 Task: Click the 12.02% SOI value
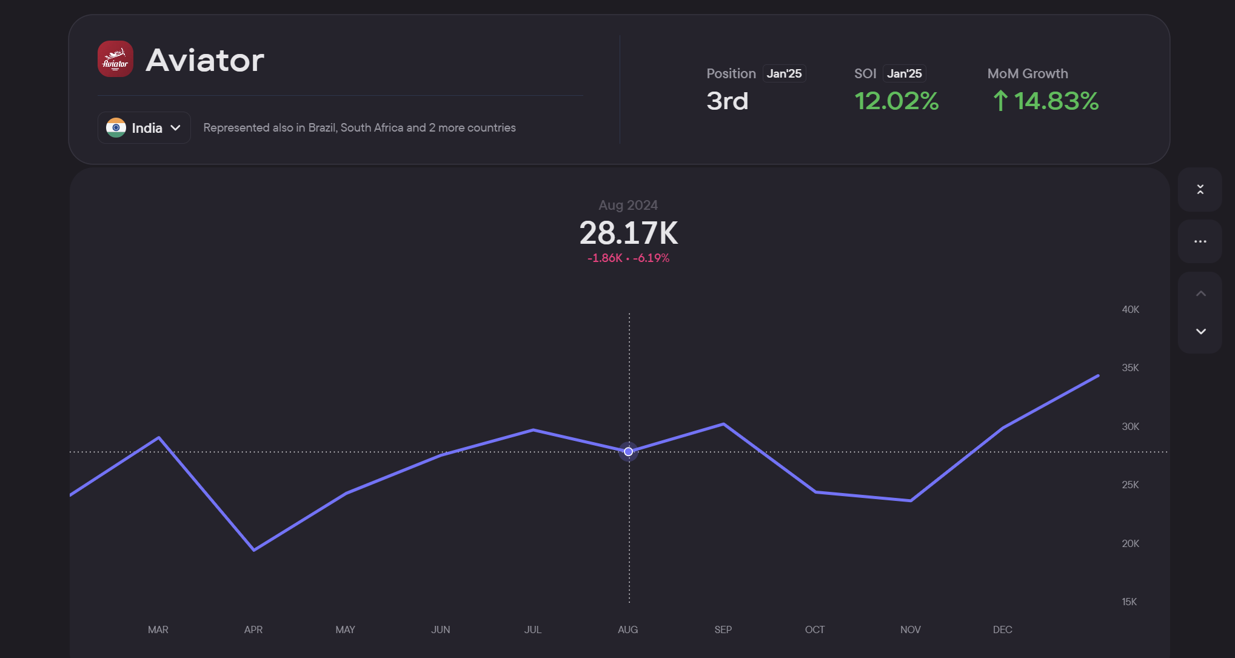[x=897, y=101]
